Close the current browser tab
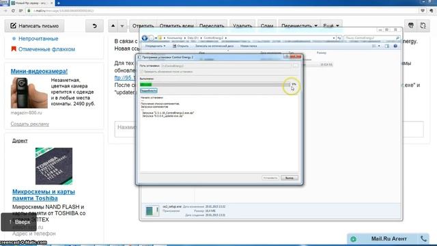Screen dimensions: 437x246 tap(52, 3)
